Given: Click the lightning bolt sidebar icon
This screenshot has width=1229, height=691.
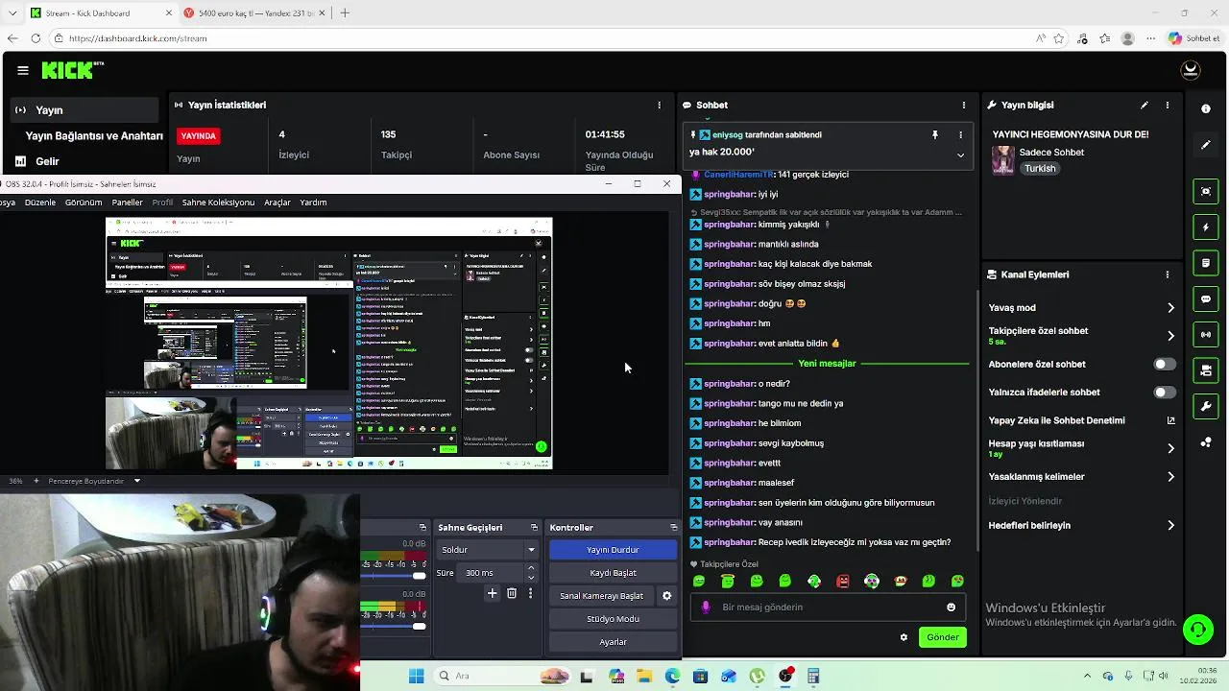Looking at the screenshot, I should click(1206, 227).
